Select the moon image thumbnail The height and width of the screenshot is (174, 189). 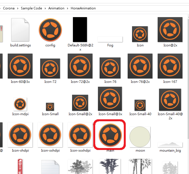click(x=140, y=137)
